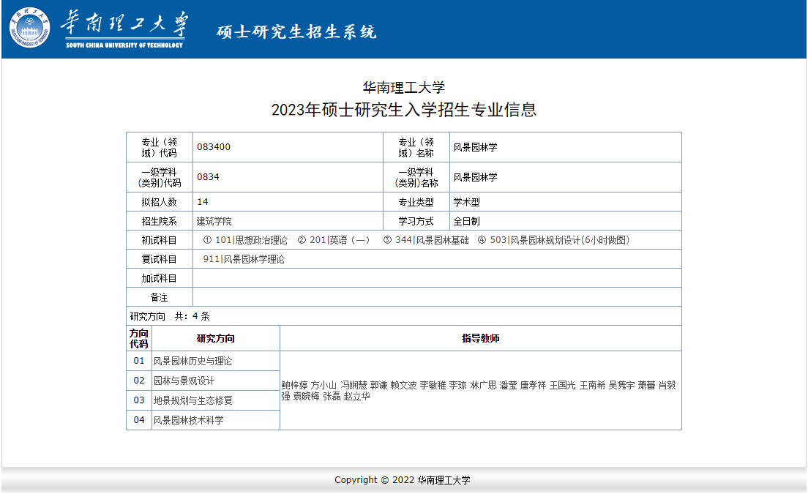Click research direction 园林与景观设计
Image resolution: width=808 pixels, height=494 pixels.
(x=184, y=381)
